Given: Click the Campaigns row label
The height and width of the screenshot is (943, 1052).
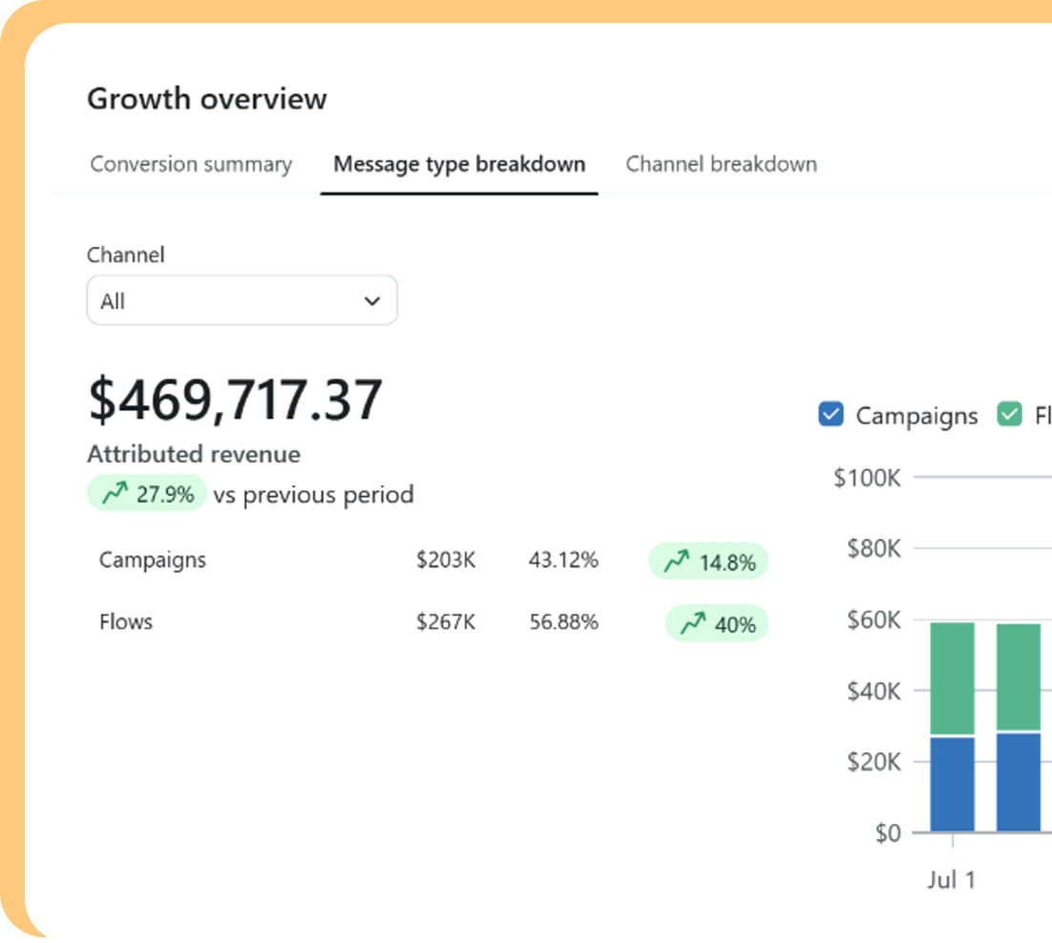Looking at the screenshot, I should pyautogui.click(x=153, y=560).
